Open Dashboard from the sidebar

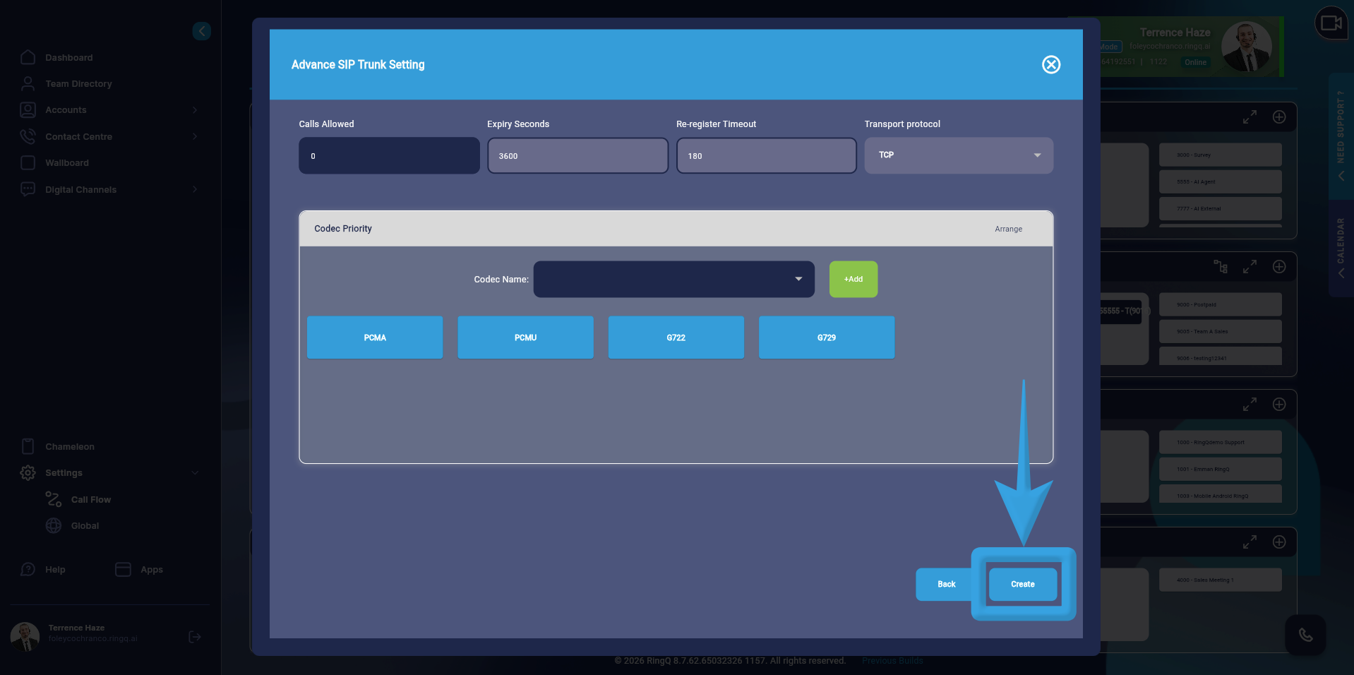68,58
